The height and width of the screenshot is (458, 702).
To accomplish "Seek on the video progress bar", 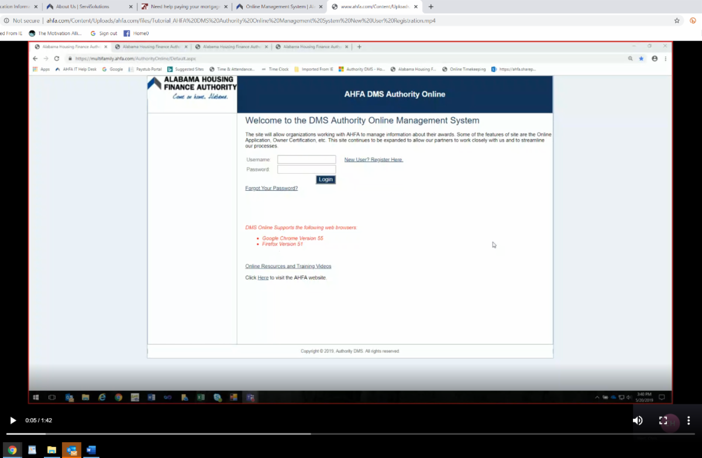I will click(x=351, y=433).
